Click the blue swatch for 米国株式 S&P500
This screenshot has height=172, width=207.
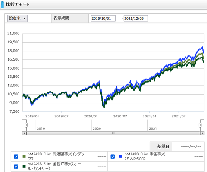(x=121, y=157)
